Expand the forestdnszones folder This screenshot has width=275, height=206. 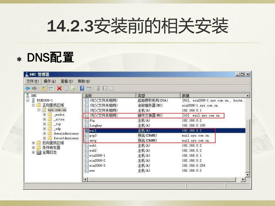tap(45, 138)
